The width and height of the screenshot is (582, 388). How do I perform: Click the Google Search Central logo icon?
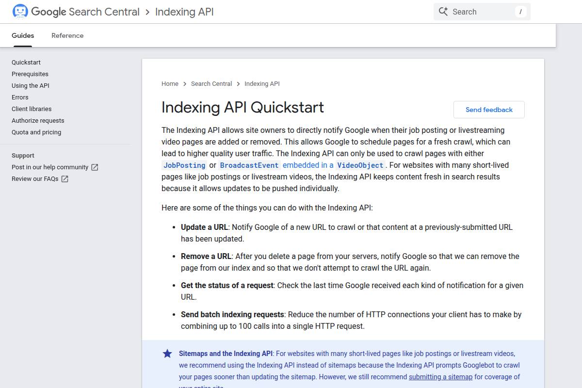pyautogui.click(x=19, y=11)
